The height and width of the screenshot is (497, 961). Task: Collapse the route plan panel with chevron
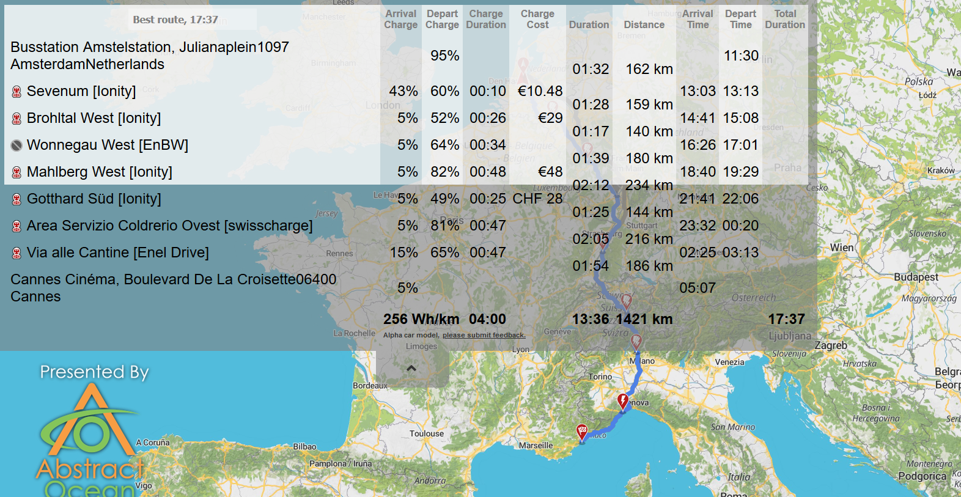tap(411, 368)
